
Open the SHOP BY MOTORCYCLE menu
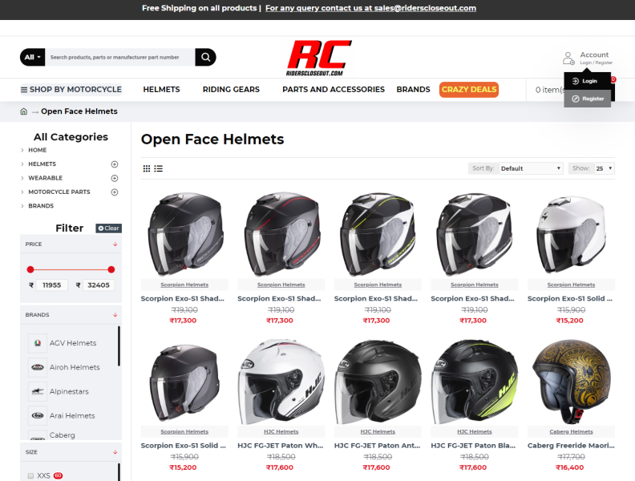pyautogui.click(x=71, y=90)
